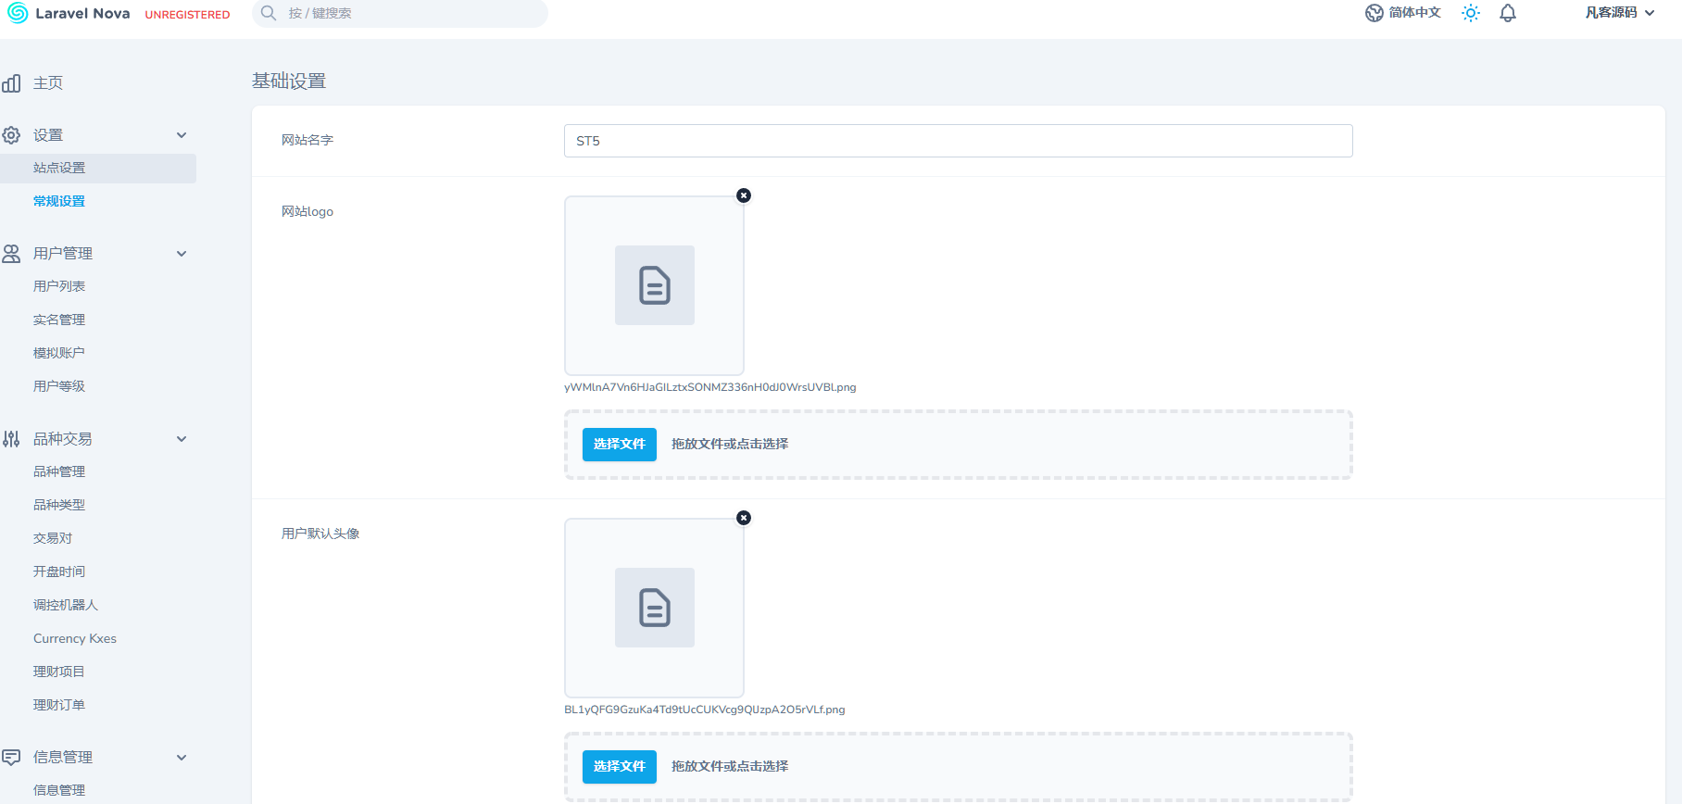Screen dimensions: 1682x804
Task: Go to 用户列表 menu item
Action: pos(59,286)
